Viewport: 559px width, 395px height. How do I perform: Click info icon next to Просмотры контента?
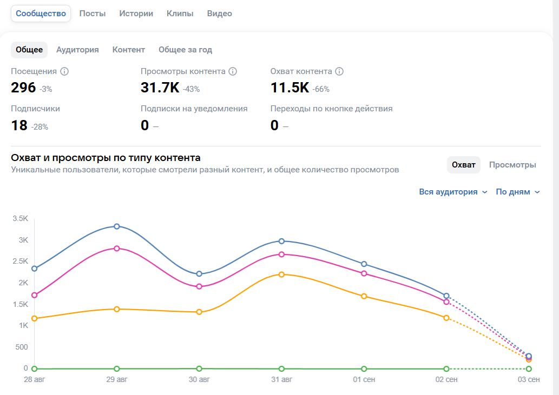[x=233, y=71]
